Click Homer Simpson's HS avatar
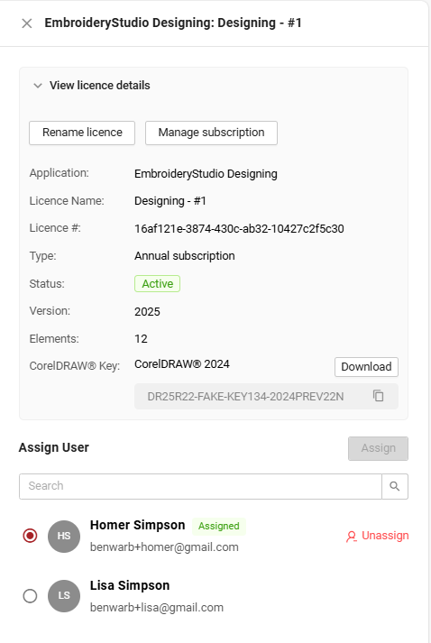This screenshot has width=431, height=643. [63, 536]
